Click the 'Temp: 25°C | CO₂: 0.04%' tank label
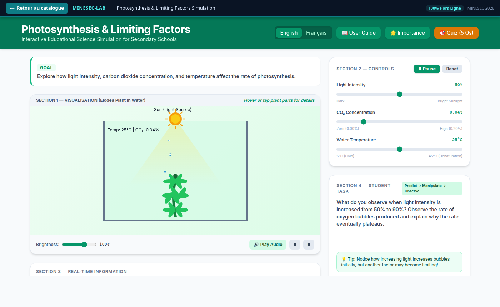 click(133, 130)
